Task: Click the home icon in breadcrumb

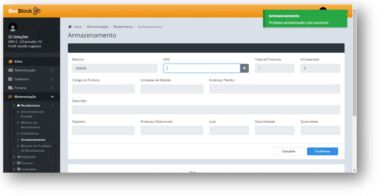Action: 70,27
